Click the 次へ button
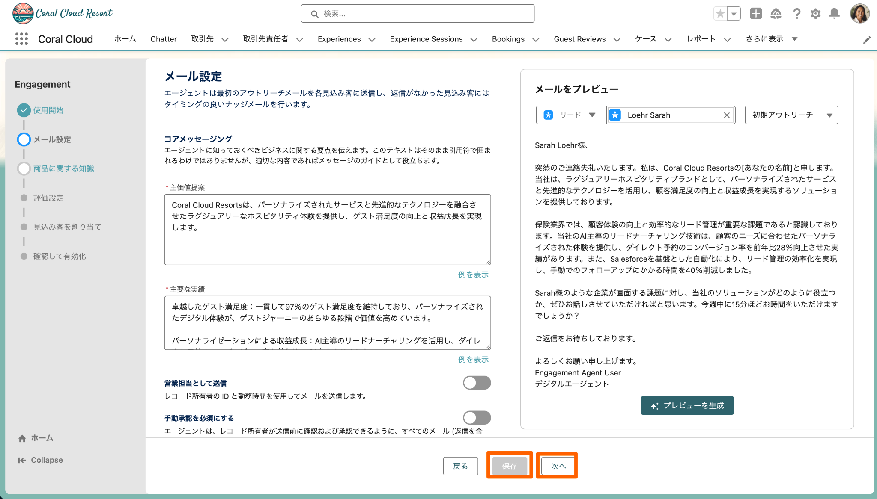 [558, 466]
